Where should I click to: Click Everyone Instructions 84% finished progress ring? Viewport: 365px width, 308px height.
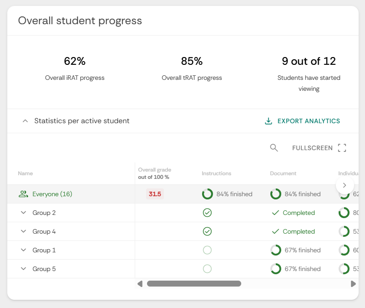[x=208, y=194]
